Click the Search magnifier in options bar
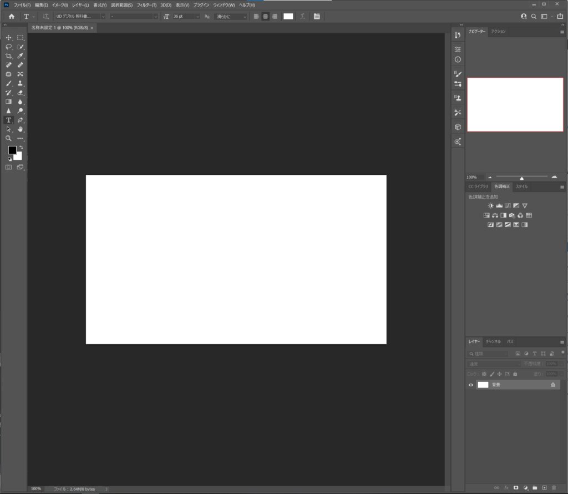 (x=534, y=16)
